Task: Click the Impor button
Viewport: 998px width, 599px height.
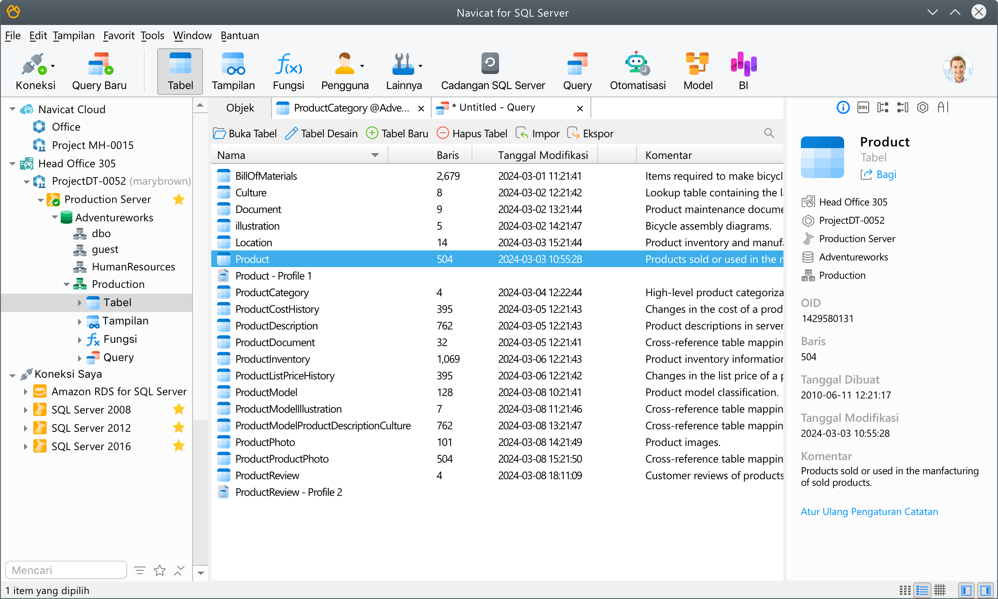Action: pos(538,134)
